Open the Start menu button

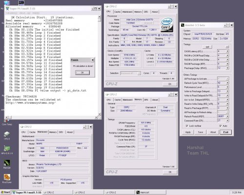(x=5, y=193)
